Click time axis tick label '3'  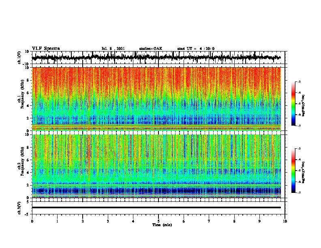[x=108, y=221]
